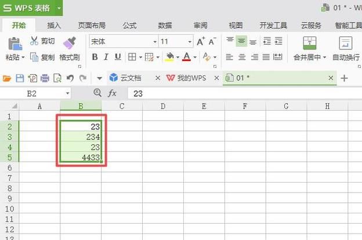The height and width of the screenshot is (240, 362).
Task: Click column D header
Action: tap(163, 106)
